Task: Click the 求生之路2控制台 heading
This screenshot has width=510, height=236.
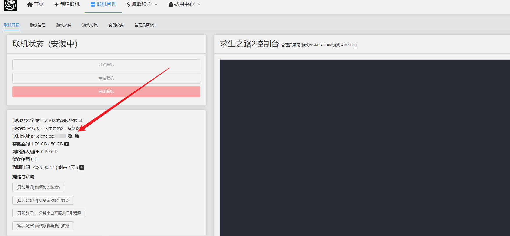Action: coord(249,44)
